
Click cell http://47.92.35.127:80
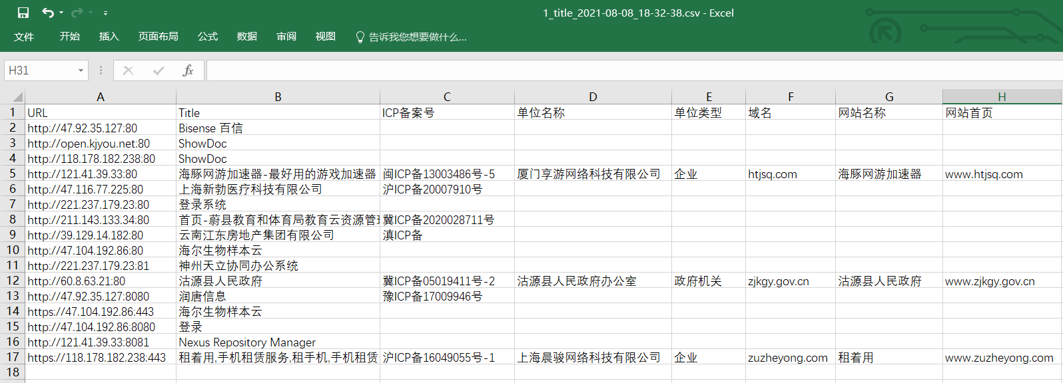tap(101, 128)
